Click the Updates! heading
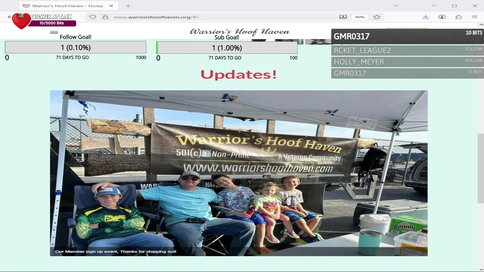Image resolution: width=484 pixels, height=272 pixels. pos(239,74)
